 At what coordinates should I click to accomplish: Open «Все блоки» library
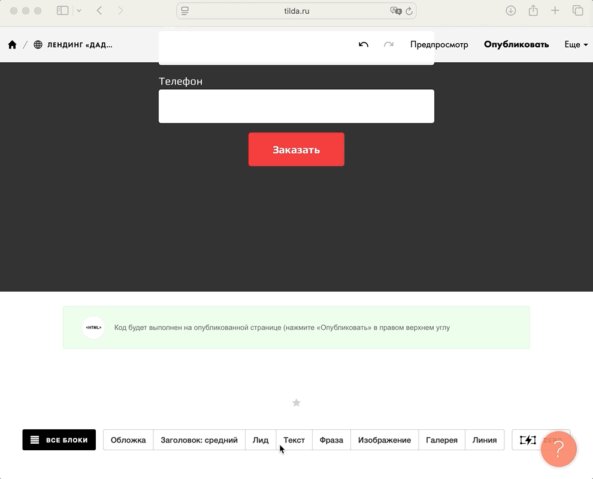(59, 440)
